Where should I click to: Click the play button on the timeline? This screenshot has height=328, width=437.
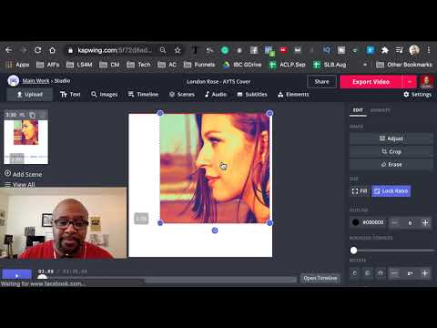(16, 274)
